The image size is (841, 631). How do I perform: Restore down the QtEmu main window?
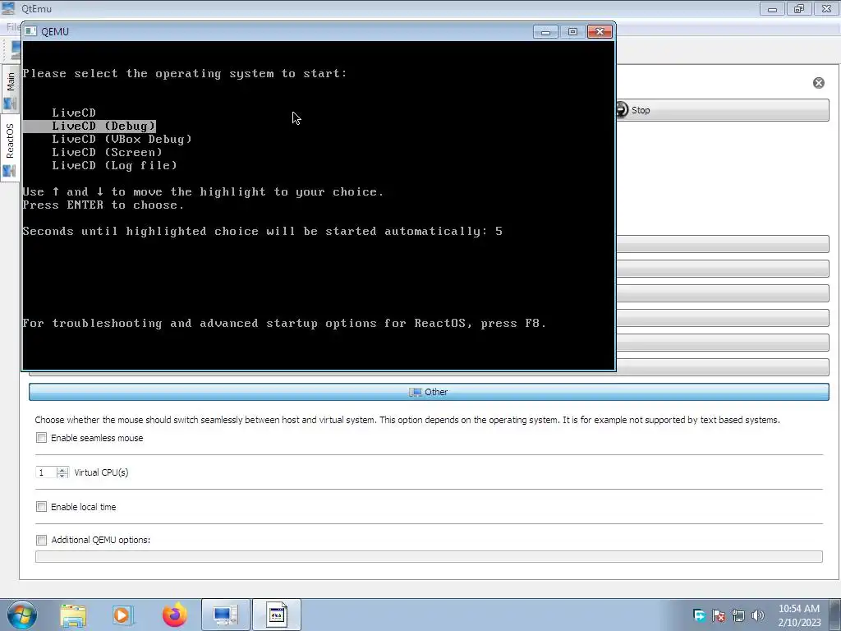[799, 8]
